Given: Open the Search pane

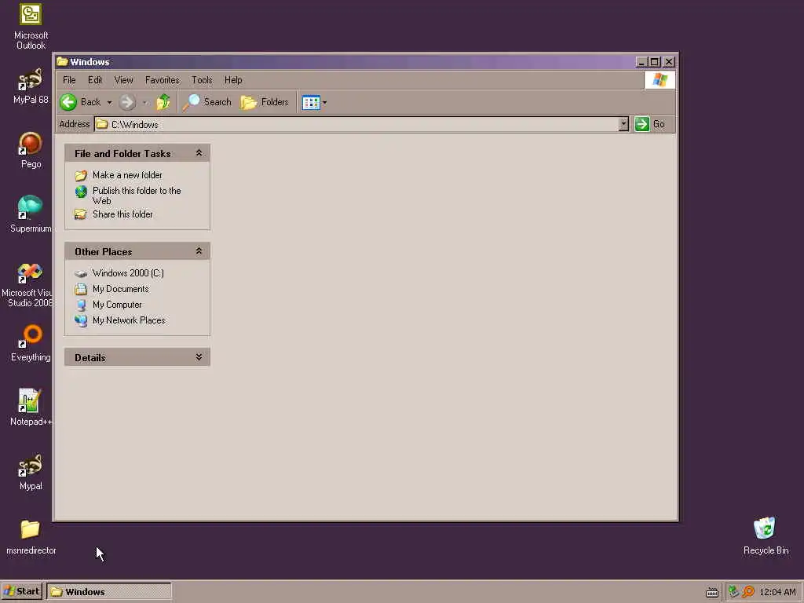Looking at the screenshot, I should click(206, 102).
